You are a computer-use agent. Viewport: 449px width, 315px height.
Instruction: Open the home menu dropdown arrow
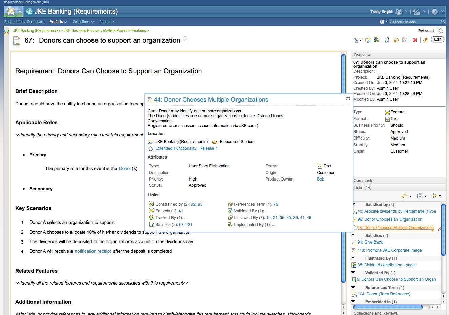coord(20,12)
